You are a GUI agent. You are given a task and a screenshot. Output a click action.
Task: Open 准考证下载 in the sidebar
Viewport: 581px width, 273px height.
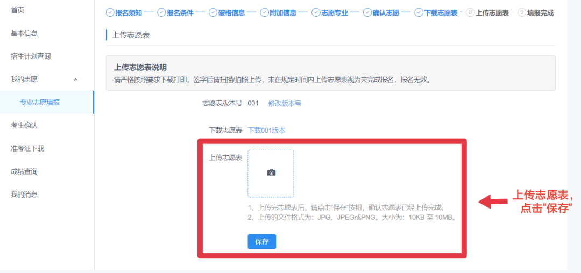[x=27, y=149]
